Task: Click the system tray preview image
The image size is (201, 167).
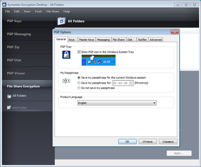Action: 98,60
